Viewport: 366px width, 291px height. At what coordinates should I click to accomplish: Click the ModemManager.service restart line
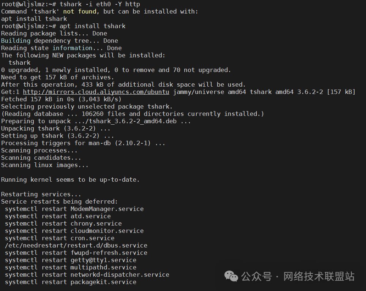click(74, 209)
